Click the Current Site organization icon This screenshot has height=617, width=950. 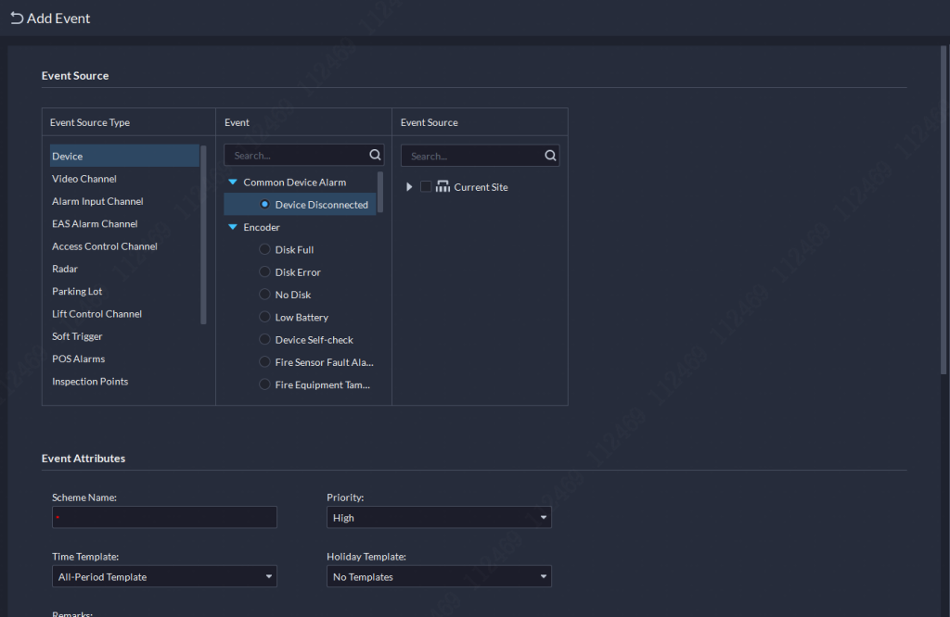443,187
